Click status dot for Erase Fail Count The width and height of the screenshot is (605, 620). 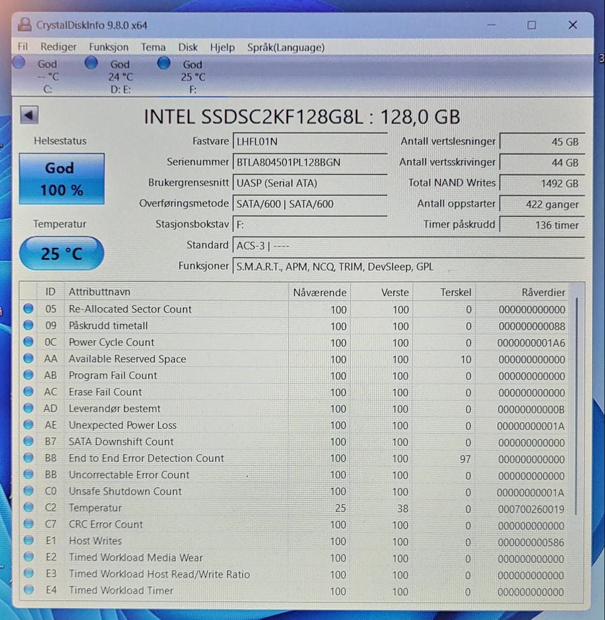click(28, 391)
